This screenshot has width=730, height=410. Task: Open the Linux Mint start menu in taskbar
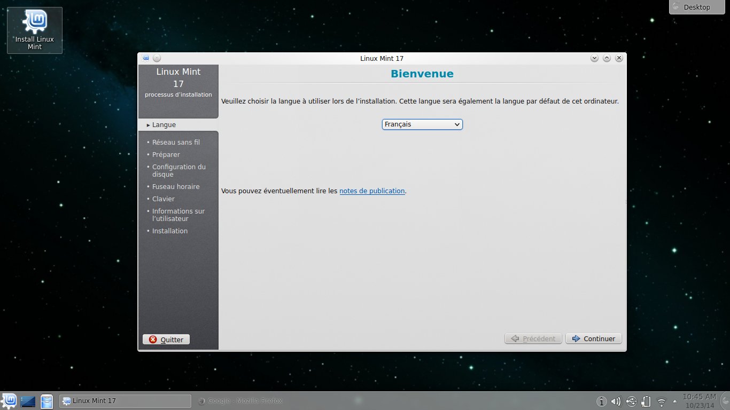[9, 401]
